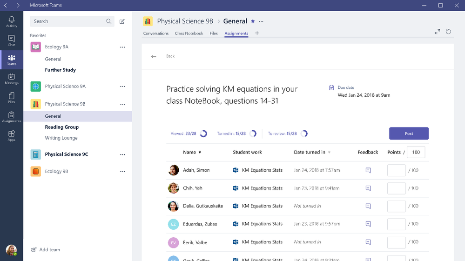Screen dimensions: 465x261
Task: Open the Writing Lounge channel
Action: [x=61, y=138]
